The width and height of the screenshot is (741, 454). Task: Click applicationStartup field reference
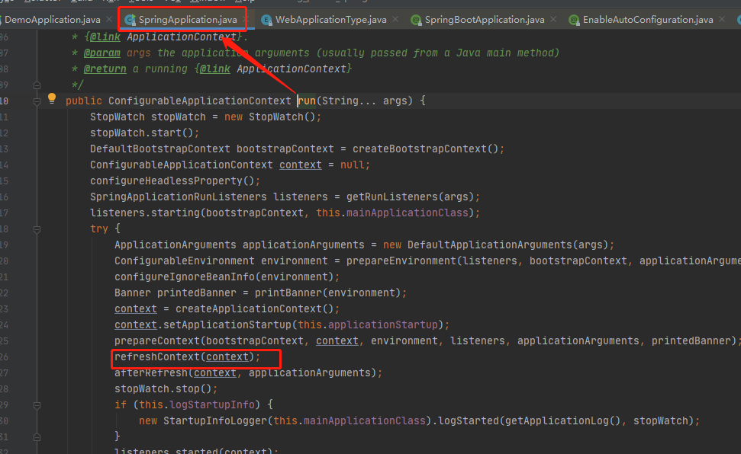pos(383,325)
